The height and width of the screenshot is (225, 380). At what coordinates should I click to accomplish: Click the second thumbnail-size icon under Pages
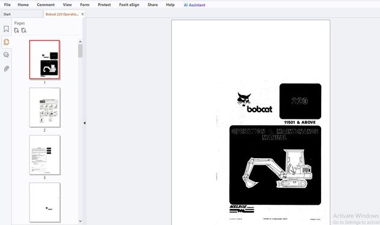pos(24,30)
